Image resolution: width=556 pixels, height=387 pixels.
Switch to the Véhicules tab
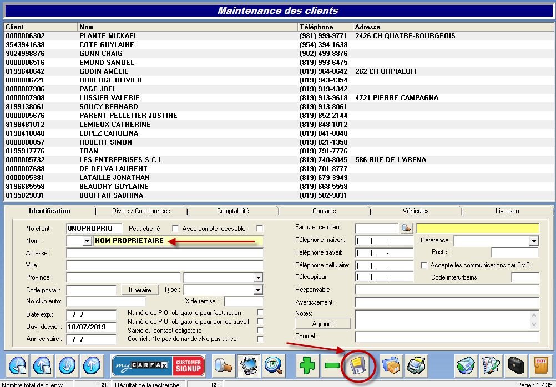coord(415,211)
